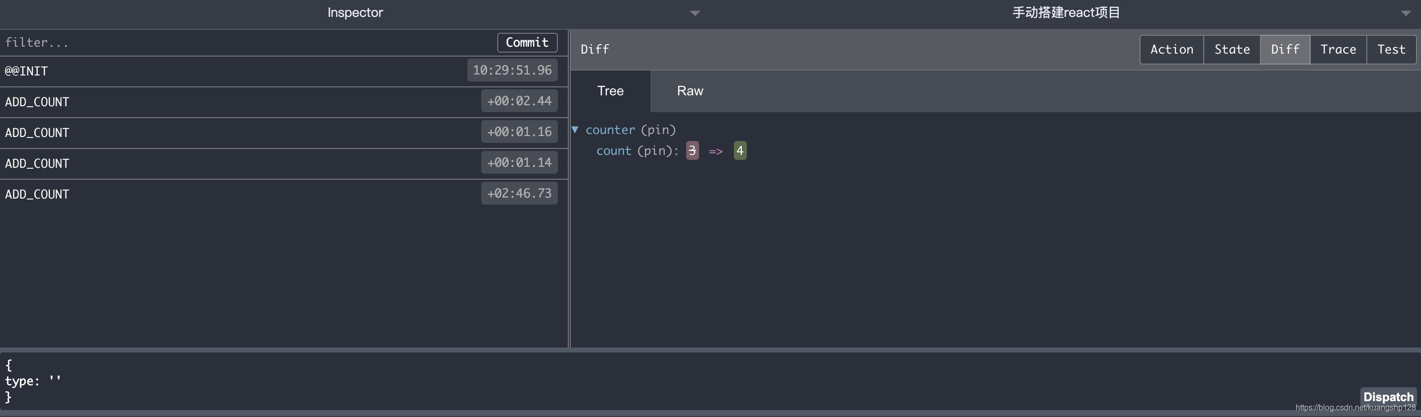This screenshot has height=417, width=1421.
Task: Collapse the counter tree node
Action: (575, 130)
